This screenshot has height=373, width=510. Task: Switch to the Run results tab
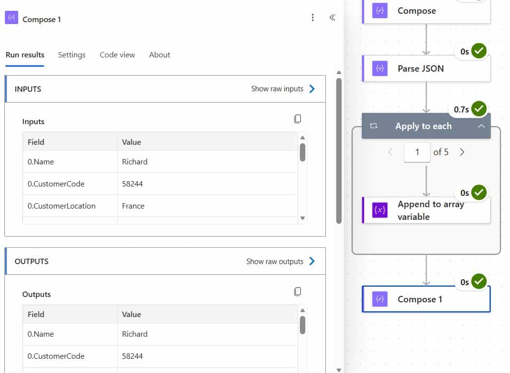pos(25,54)
